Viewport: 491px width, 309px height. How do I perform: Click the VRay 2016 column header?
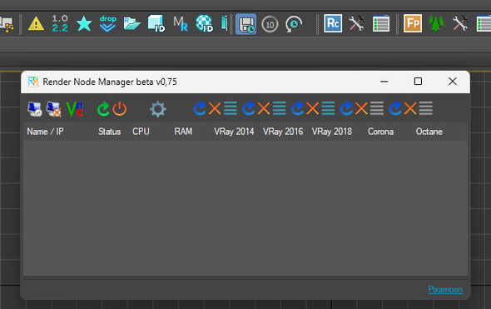click(283, 132)
